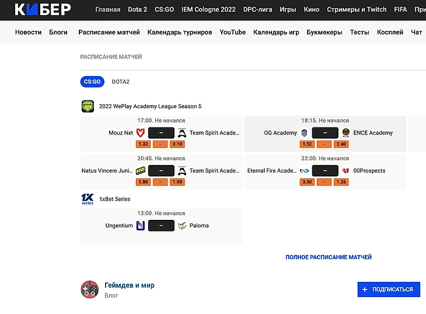Open Букмекеры link
Viewport: 426px width, 314px height.
(324, 32)
